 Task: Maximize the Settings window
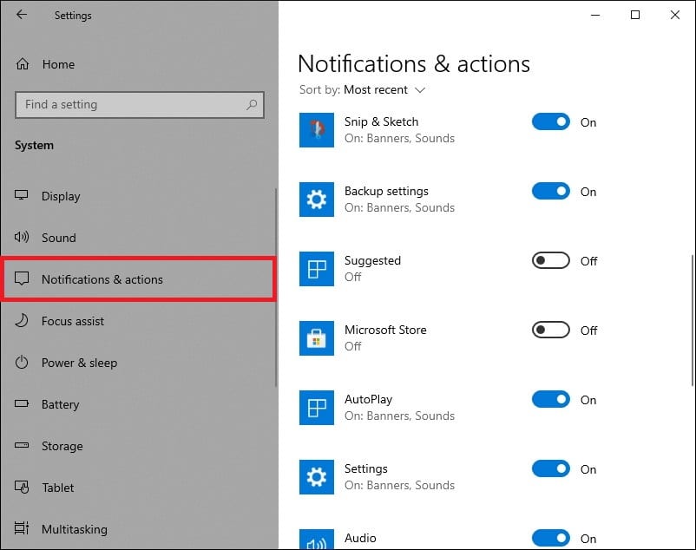point(635,15)
